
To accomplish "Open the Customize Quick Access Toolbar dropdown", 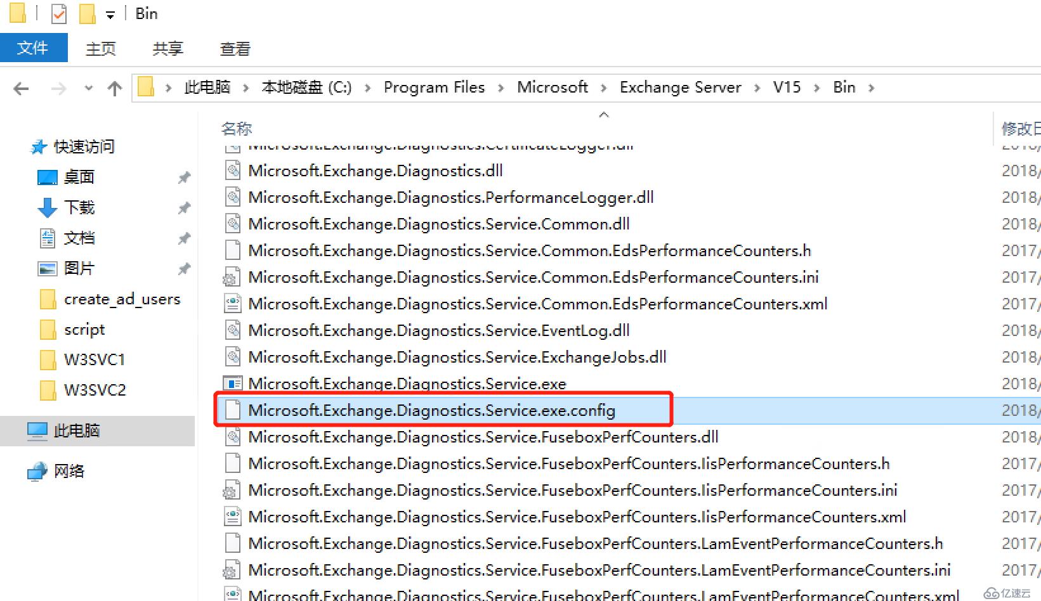I will (x=110, y=15).
